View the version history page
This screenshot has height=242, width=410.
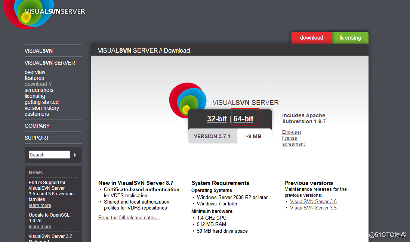(x=42, y=108)
